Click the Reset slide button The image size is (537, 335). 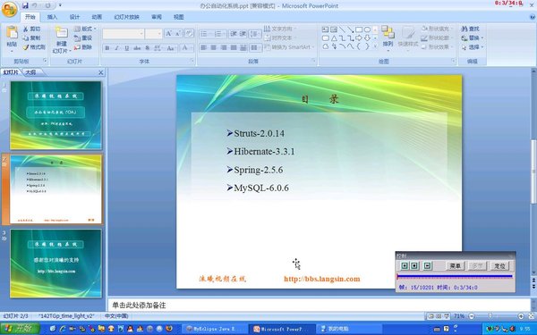83,38
